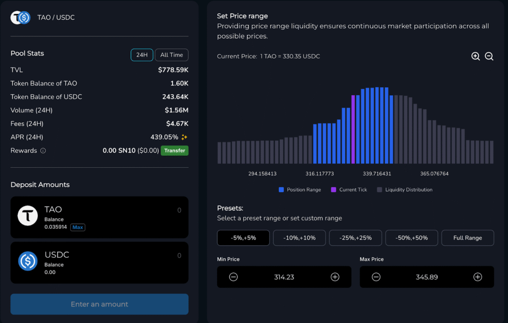Image resolution: width=508 pixels, height=323 pixels.
Task: Click the TAO token icon in deposits
Action: 28,216
